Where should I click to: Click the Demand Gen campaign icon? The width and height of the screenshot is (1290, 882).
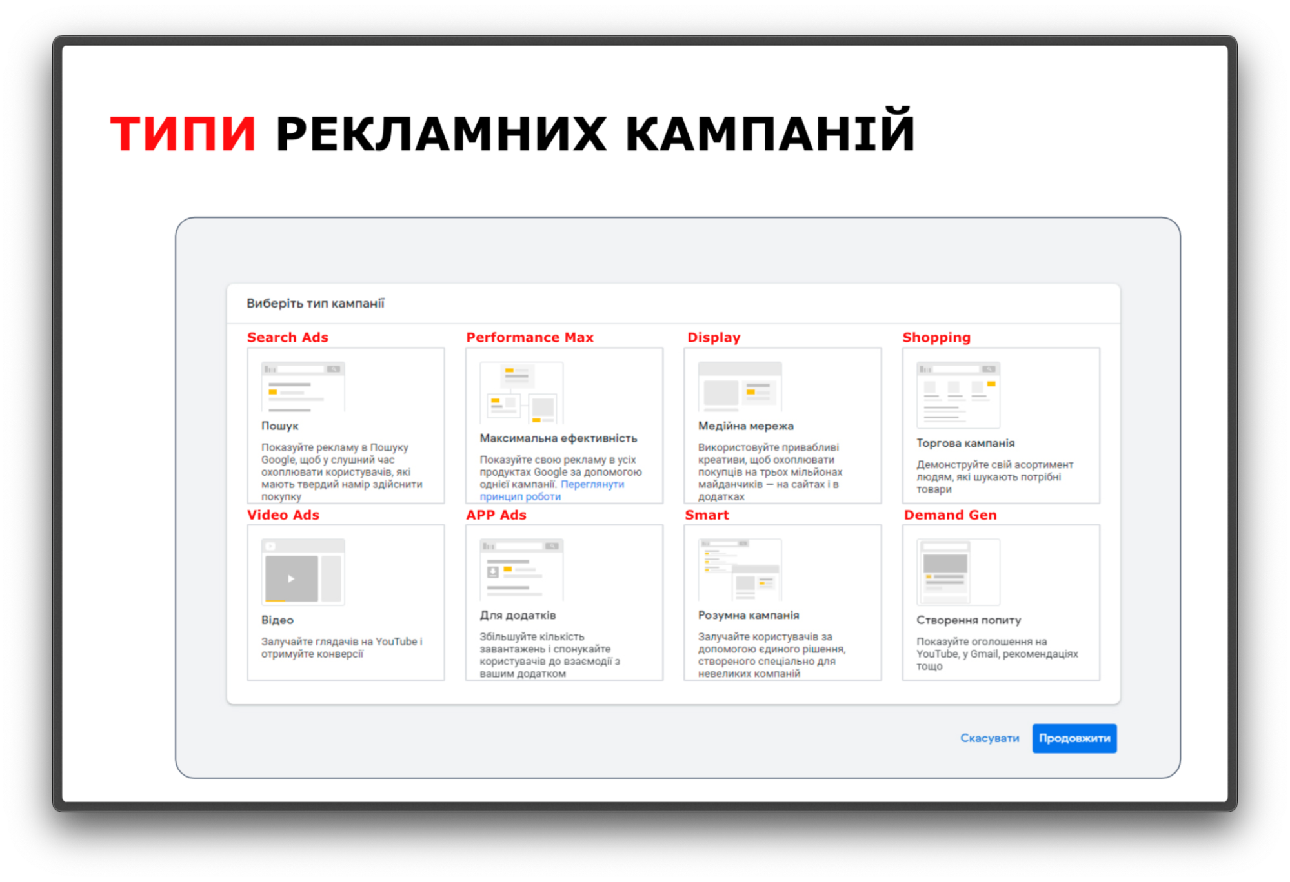(x=958, y=572)
